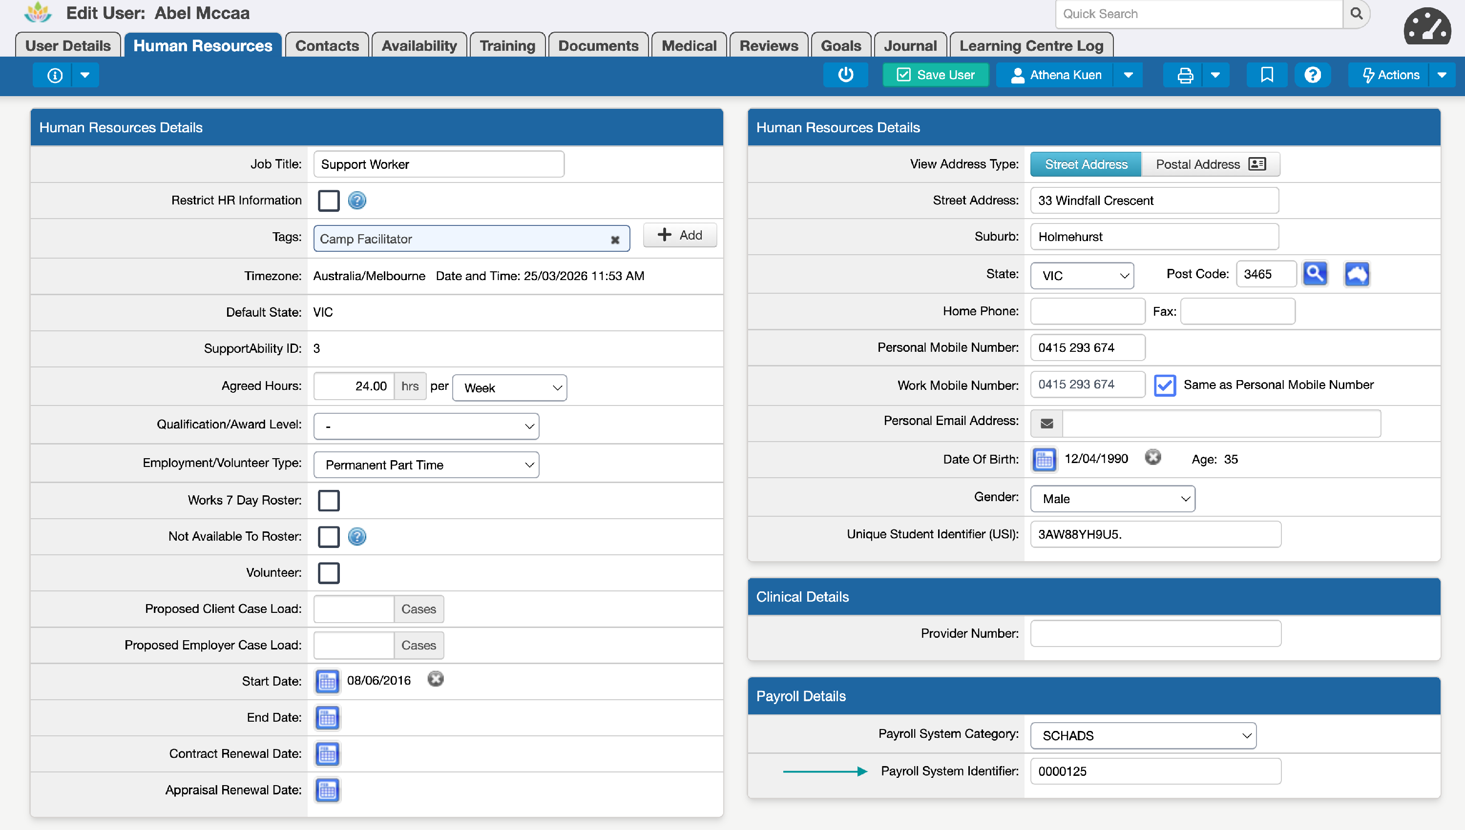The width and height of the screenshot is (1465, 830).
Task: Click the bookmark icon
Action: coord(1266,75)
